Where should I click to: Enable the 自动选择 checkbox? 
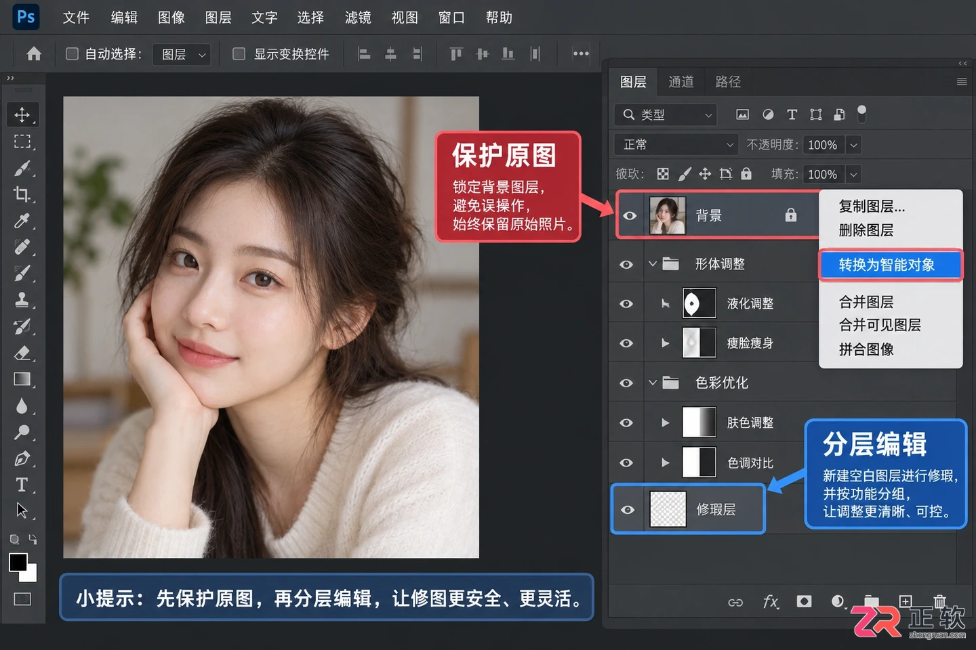pyautogui.click(x=72, y=53)
